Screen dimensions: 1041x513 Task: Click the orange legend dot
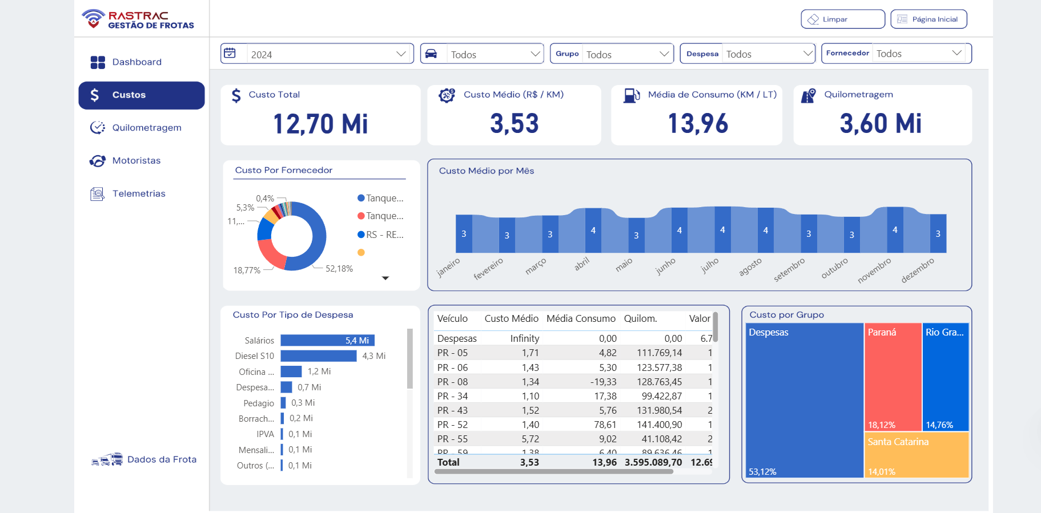pos(361,252)
